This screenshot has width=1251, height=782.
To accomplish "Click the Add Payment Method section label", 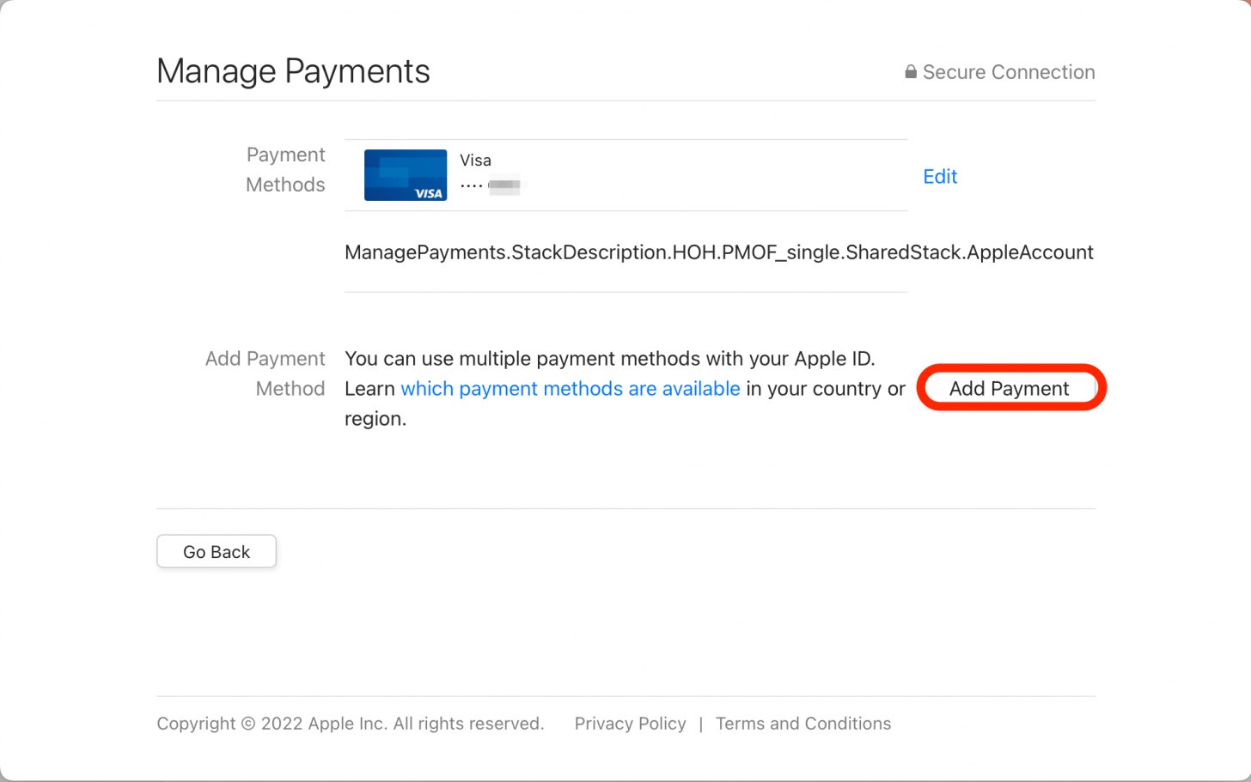I will tap(265, 373).
